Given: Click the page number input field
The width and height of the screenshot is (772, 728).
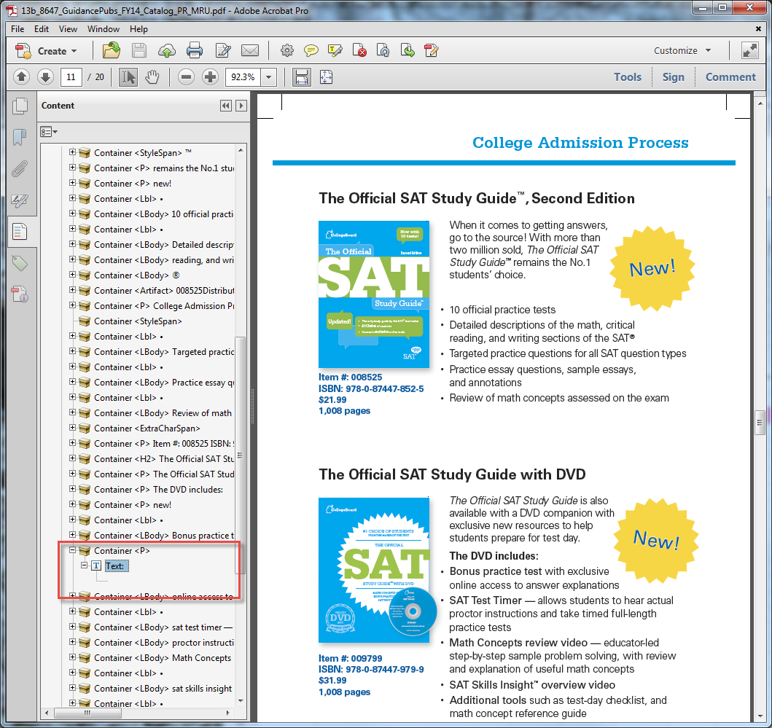Looking at the screenshot, I should tap(71, 77).
